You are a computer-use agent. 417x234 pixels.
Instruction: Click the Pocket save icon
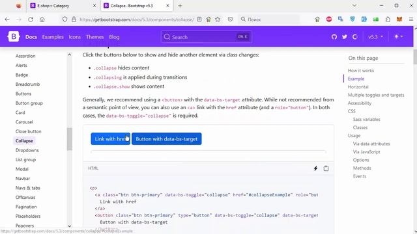click(230, 19)
